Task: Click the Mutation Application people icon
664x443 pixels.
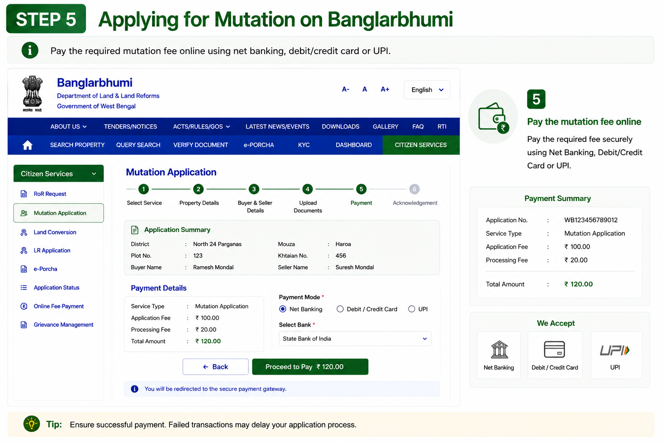Action: click(24, 213)
